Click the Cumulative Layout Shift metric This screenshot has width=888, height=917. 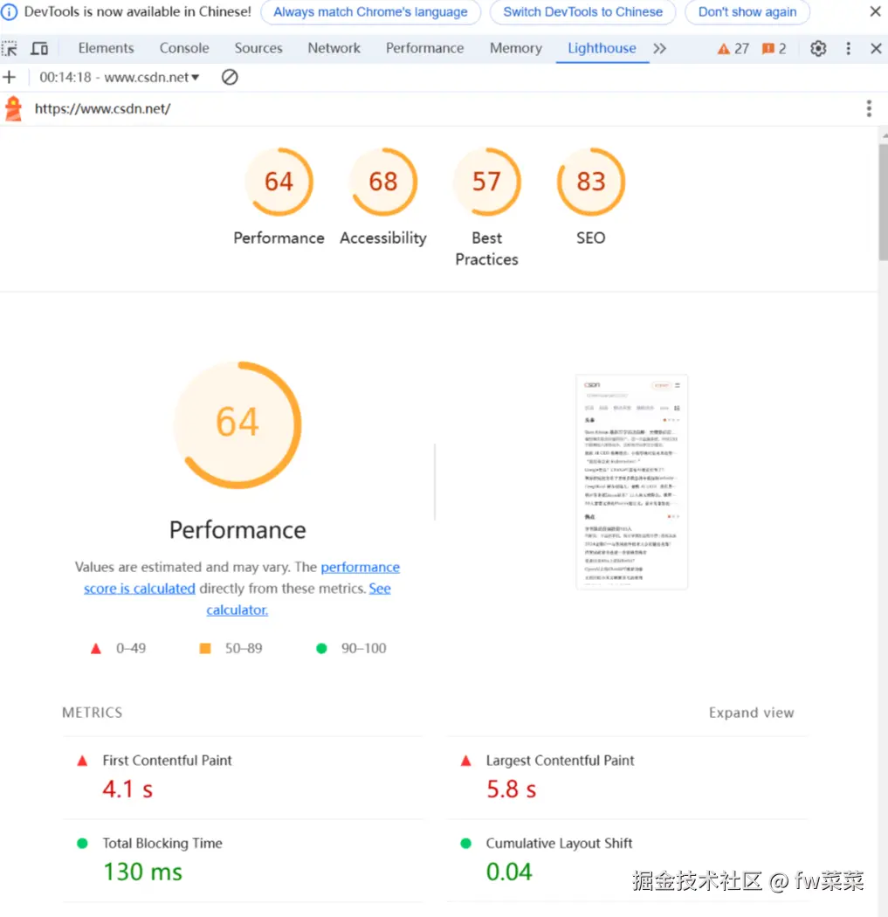(x=627, y=860)
